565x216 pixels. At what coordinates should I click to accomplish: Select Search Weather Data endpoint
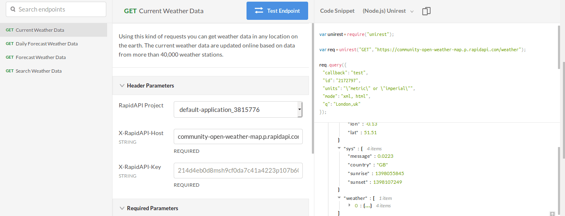(53, 71)
